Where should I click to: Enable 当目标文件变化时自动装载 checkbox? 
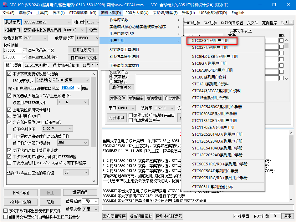click(x=5, y=217)
